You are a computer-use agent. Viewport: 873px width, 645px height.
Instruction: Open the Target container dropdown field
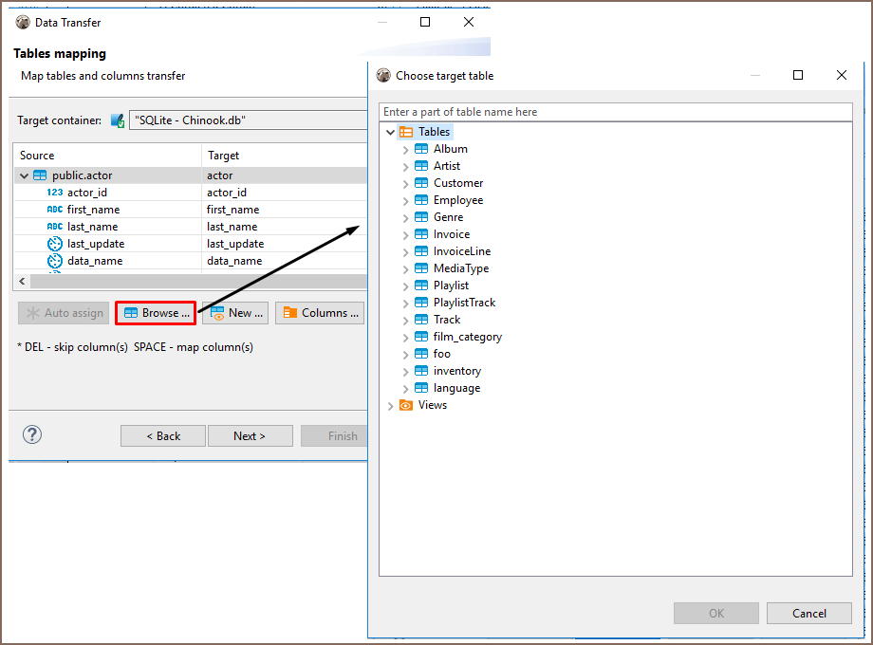point(249,120)
